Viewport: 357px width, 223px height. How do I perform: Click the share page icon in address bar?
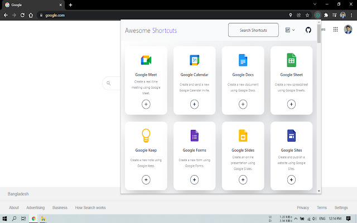coord(299,15)
